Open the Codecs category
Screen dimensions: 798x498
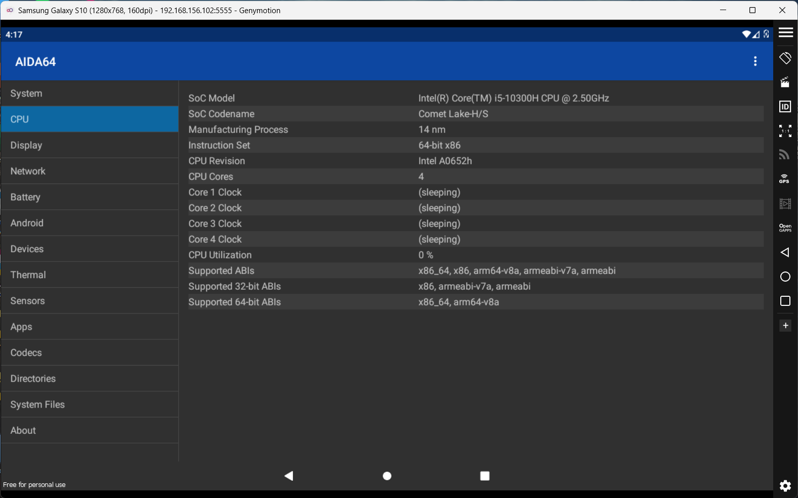pos(90,352)
